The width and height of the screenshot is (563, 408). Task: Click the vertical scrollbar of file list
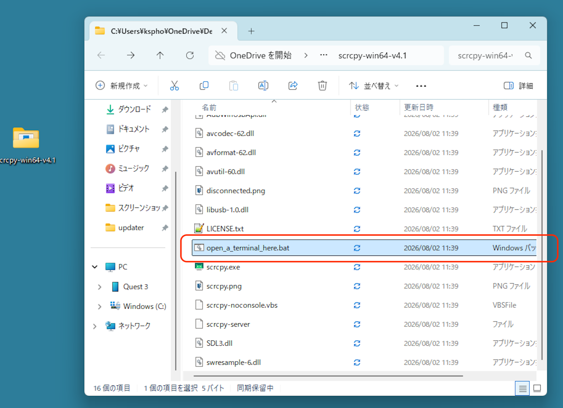(542, 255)
